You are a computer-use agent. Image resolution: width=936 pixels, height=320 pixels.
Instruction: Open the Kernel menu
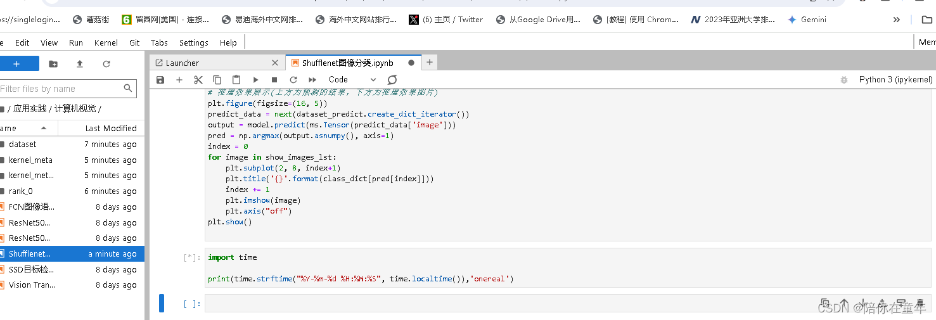[106, 42]
